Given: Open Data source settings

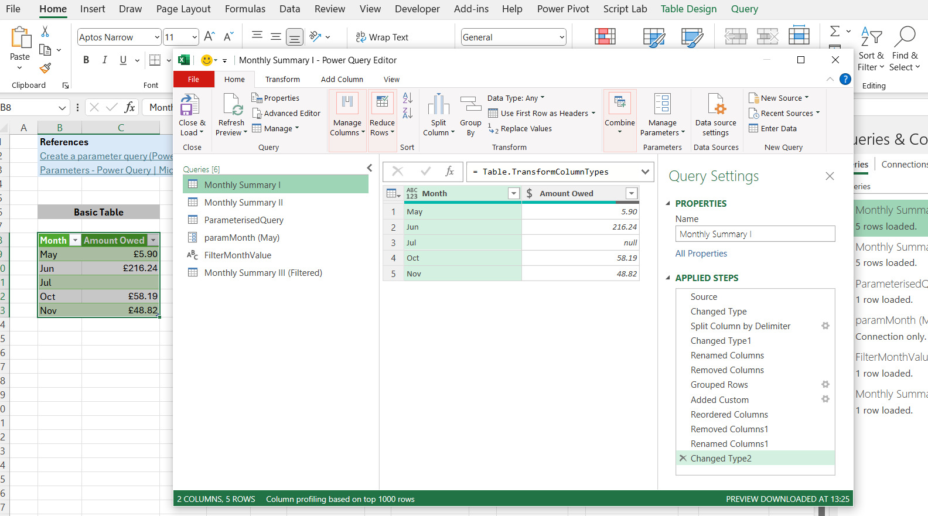Looking at the screenshot, I should pyautogui.click(x=716, y=115).
